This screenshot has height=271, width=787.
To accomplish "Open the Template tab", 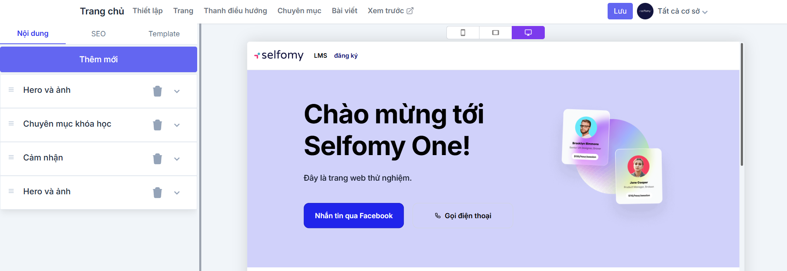I will (164, 34).
